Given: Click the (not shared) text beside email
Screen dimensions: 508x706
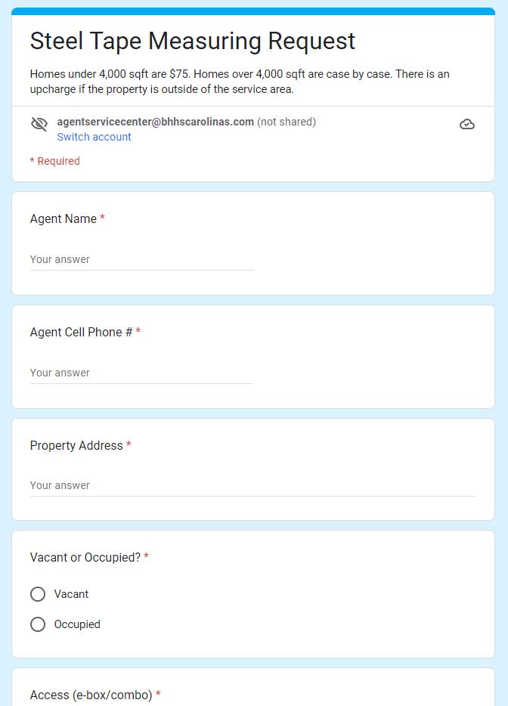Looking at the screenshot, I should coord(287,122).
